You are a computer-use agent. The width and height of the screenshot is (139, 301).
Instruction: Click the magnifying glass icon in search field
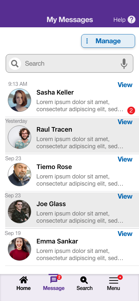[15, 63]
